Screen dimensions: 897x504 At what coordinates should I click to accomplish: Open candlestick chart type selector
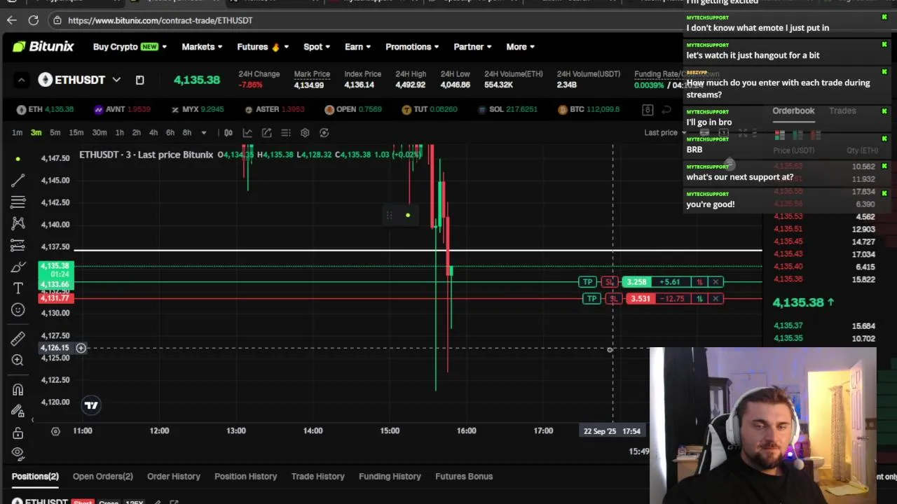pos(228,132)
